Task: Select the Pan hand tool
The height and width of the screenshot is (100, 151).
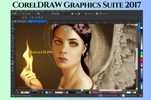Action: [12, 31]
